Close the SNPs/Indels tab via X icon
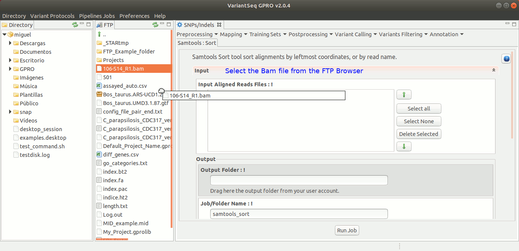Viewport: 519px width, 251px height. pyautogui.click(x=219, y=25)
